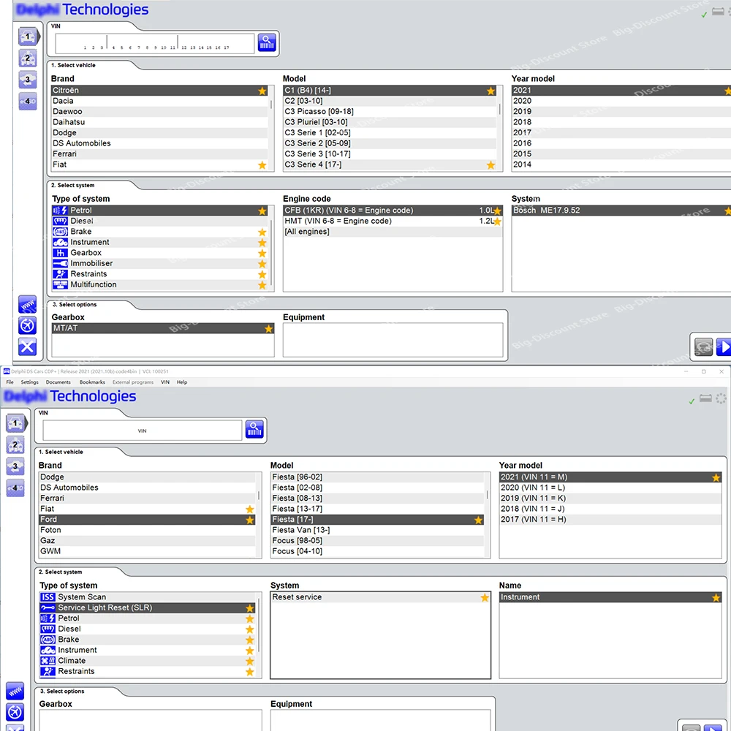731x731 pixels.
Task: Toggle favorite star on Ford brand row
Action: tap(250, 520)
